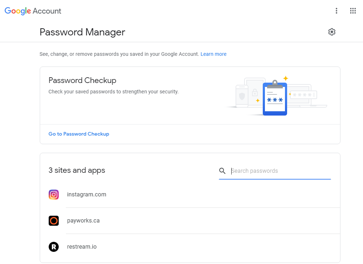The height and width of the screenshot is (264, 363).
Task: Click the word Account beside Google logo
Action: [47, 11]
